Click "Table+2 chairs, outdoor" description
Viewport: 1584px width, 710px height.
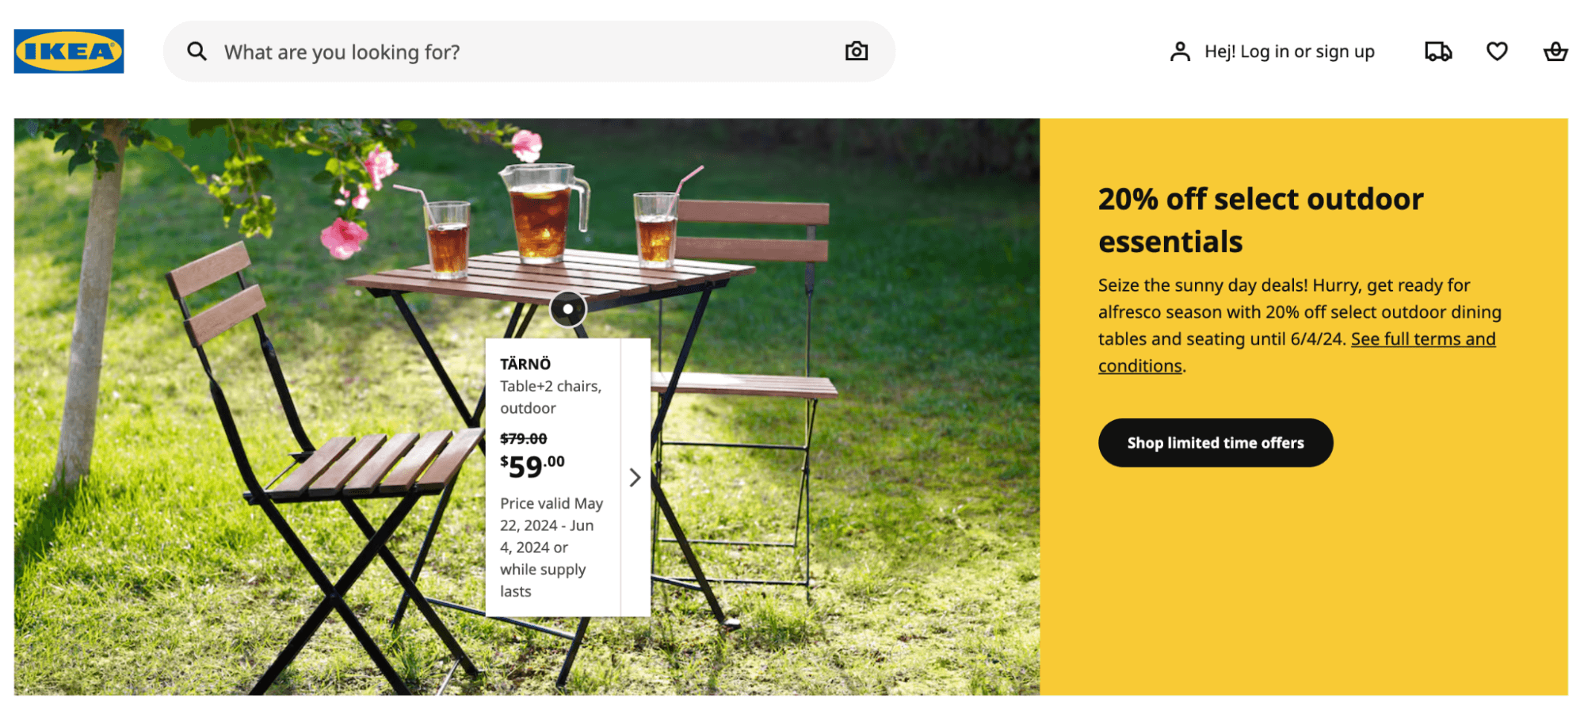coord(551,397)
